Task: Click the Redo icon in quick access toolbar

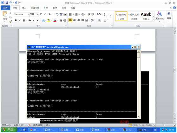Action: pos(16,2)
